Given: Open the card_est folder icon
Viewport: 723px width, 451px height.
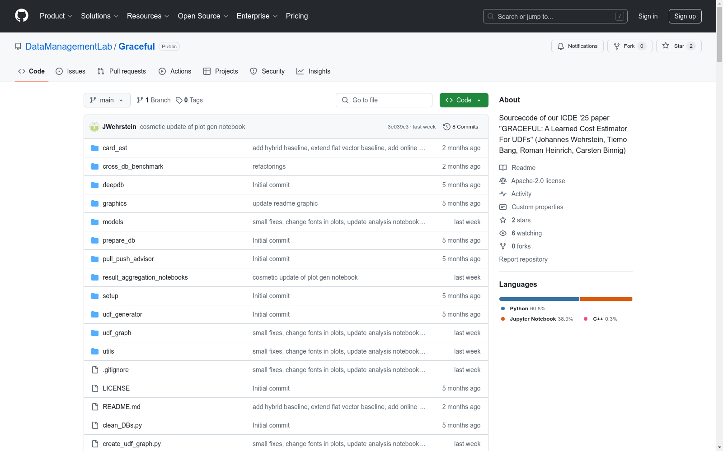Looking at the screenshot, I should (x=95, y=148).
